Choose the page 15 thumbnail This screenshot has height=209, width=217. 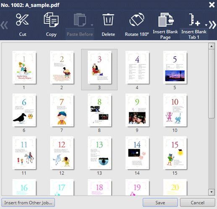click(175, 153)
